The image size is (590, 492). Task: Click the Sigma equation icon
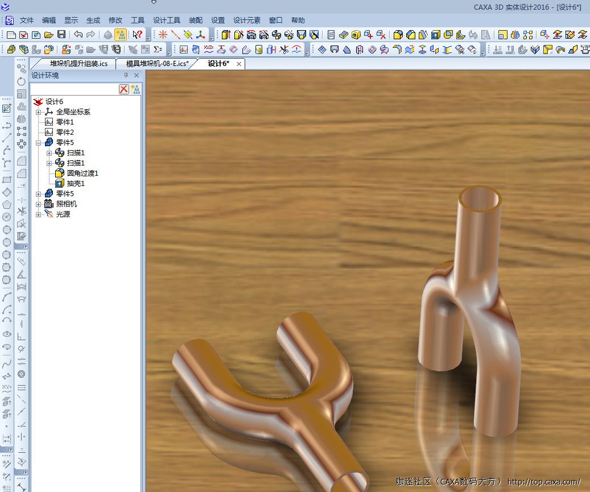click(158, 49)
